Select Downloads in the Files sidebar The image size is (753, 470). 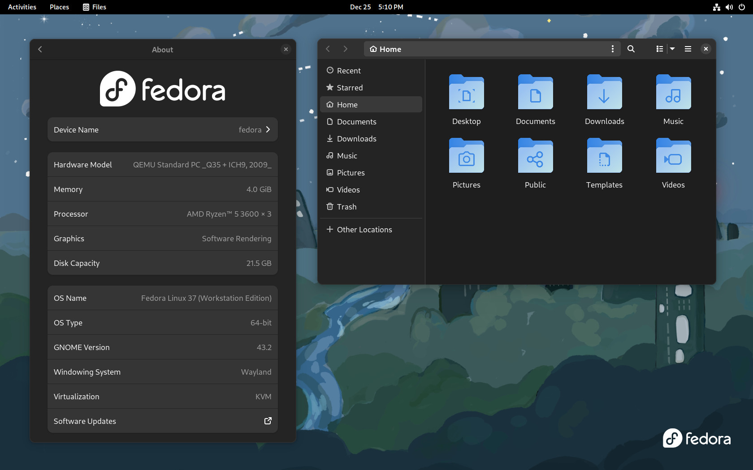tap(371, 139)
